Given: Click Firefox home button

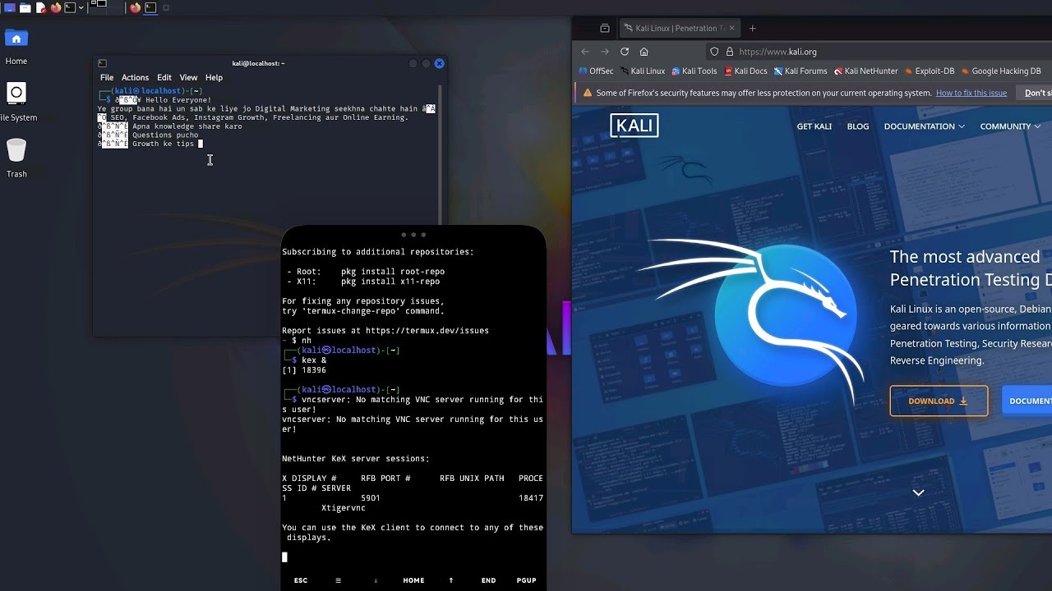Looking at the screenshot, I should click(x=644, y=51).
